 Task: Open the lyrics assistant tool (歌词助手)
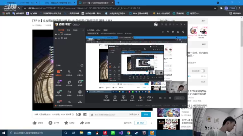click(80, 93)
